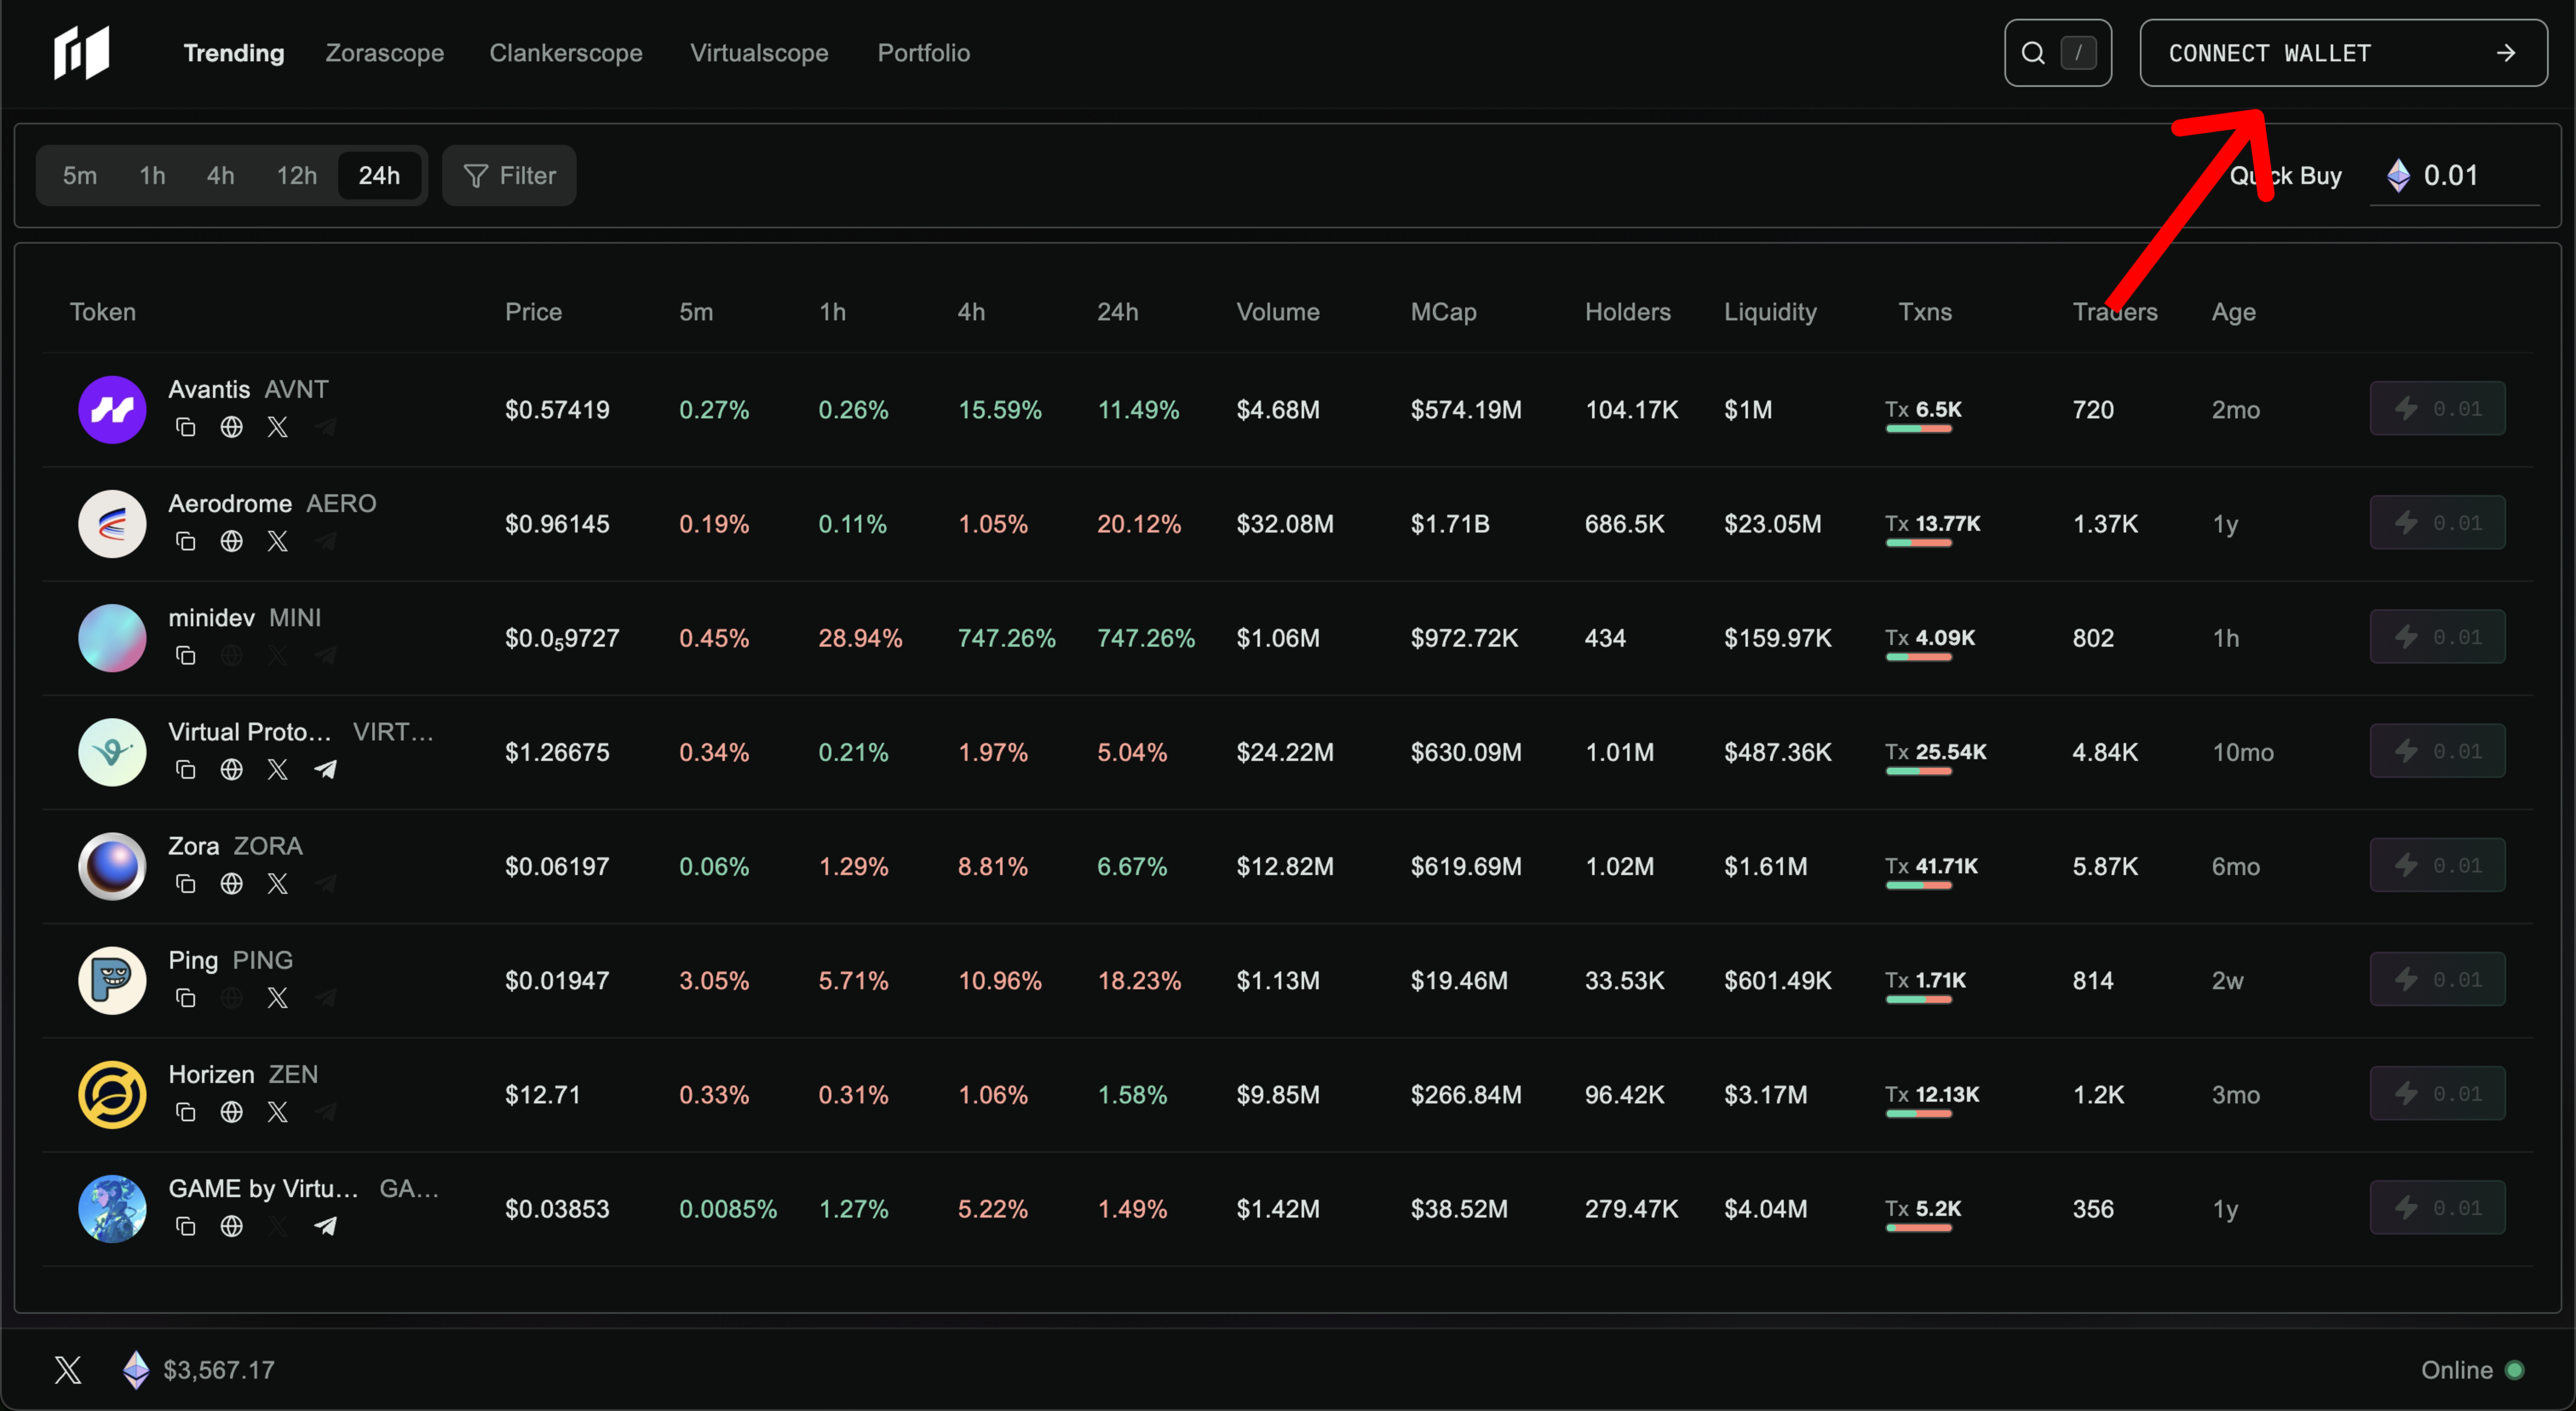2576x1411 pixels.
Task: Switch timeframe to 1h
Action: pyautogui.click(x=152, y=176)
